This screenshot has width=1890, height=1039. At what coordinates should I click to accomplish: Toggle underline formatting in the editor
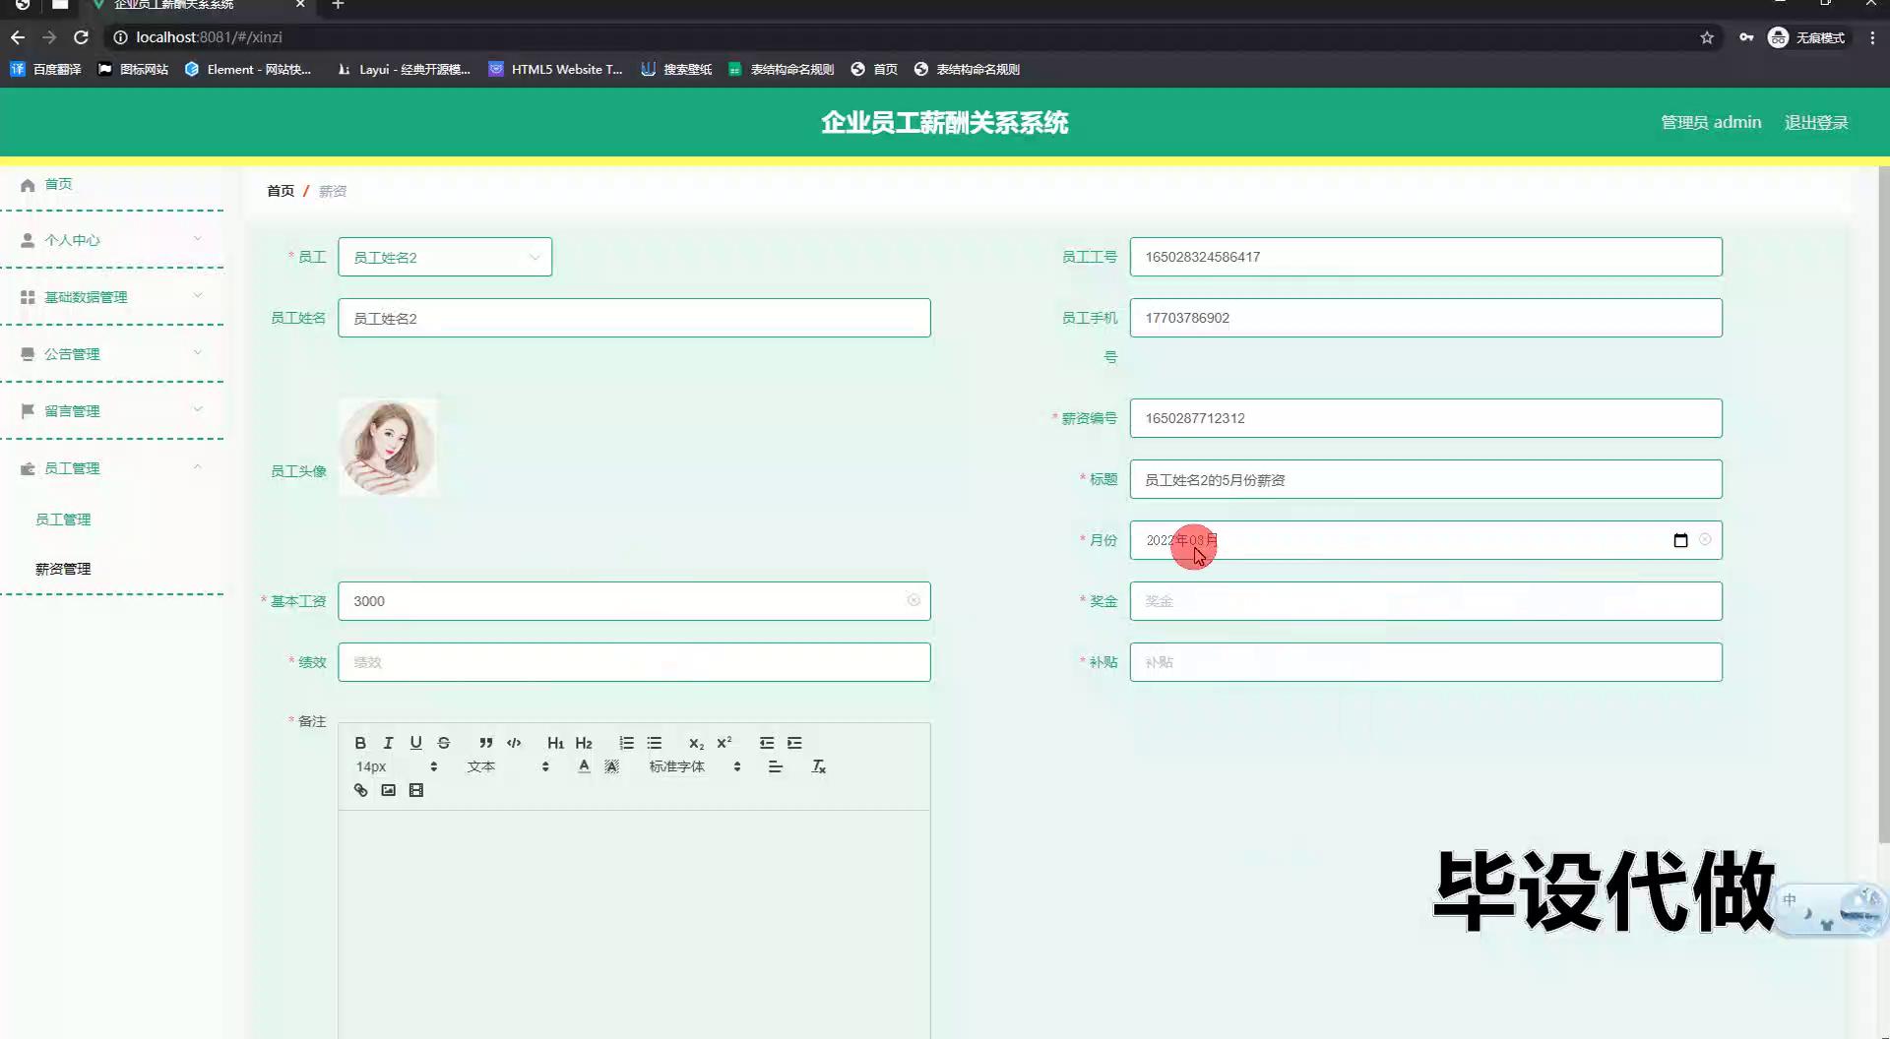(x=415, y=743)
